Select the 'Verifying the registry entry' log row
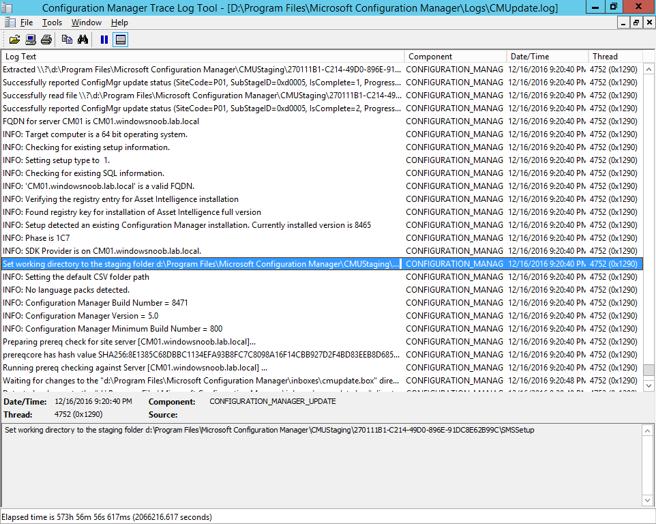This screenshot has width=656, height=524. pyautogui.click(x=322, y=199)
